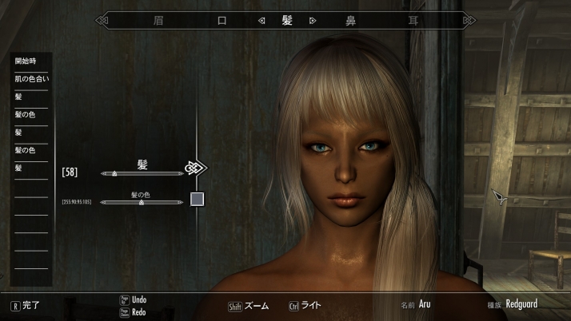Screen dimensions: 571x321
Task: Select the 髪 entry directly below 肌の色合い
Action: pyautogui.click(x=18, y=97)
